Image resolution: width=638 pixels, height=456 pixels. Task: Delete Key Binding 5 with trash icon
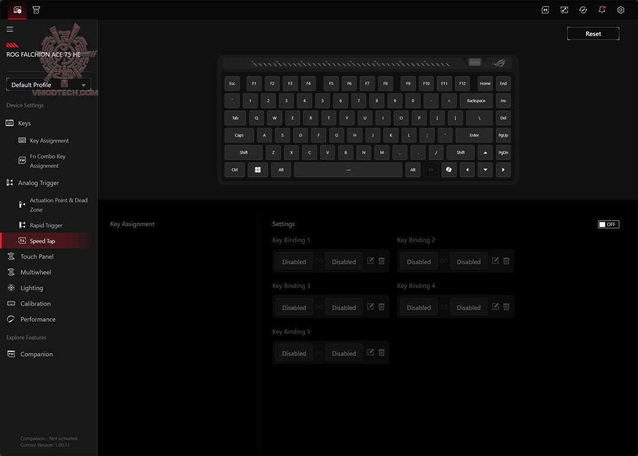[381, 352]
